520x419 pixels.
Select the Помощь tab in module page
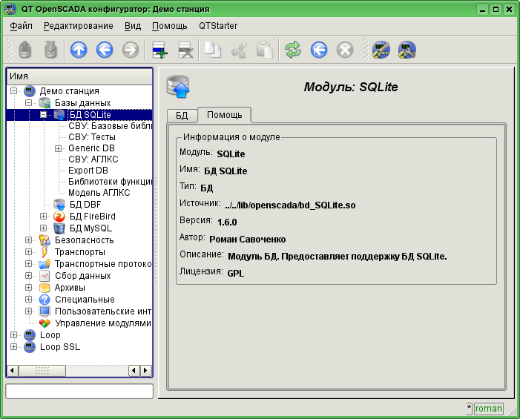[x=224, y=115]
